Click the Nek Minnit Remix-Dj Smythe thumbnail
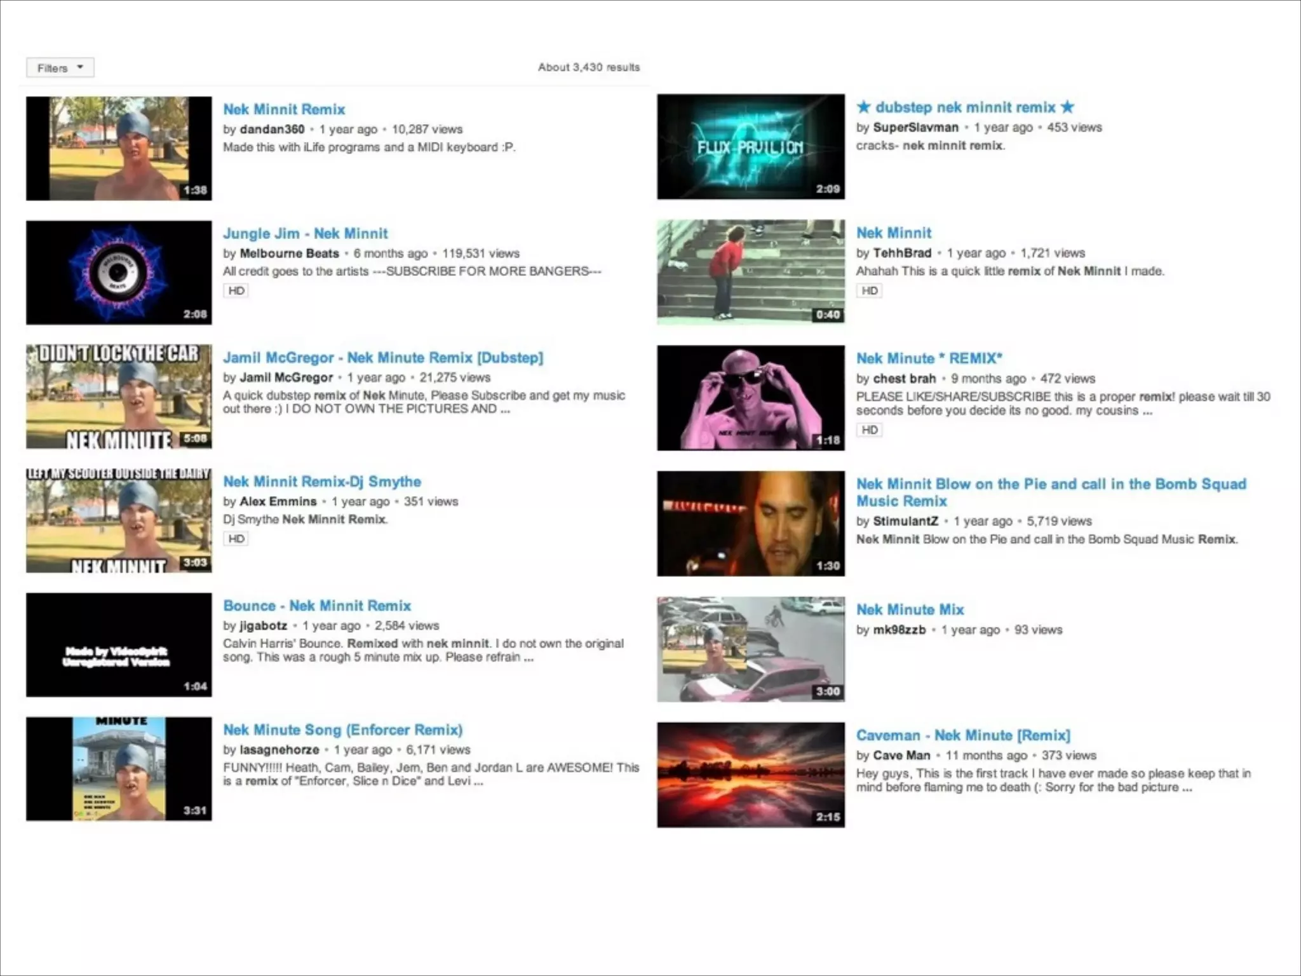1301x976 pixels. click(119, 520)
